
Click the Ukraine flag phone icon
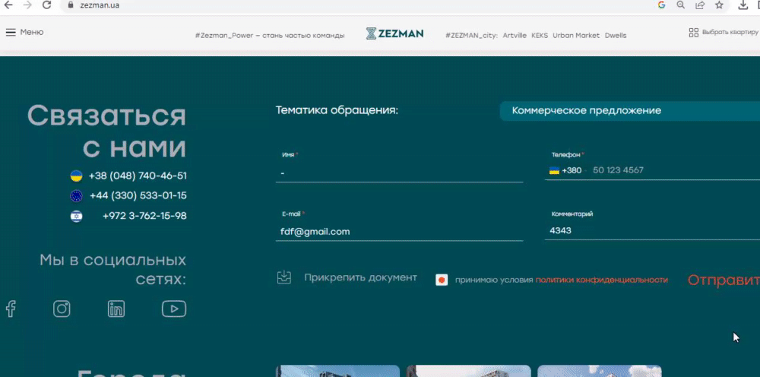[76, 176]
